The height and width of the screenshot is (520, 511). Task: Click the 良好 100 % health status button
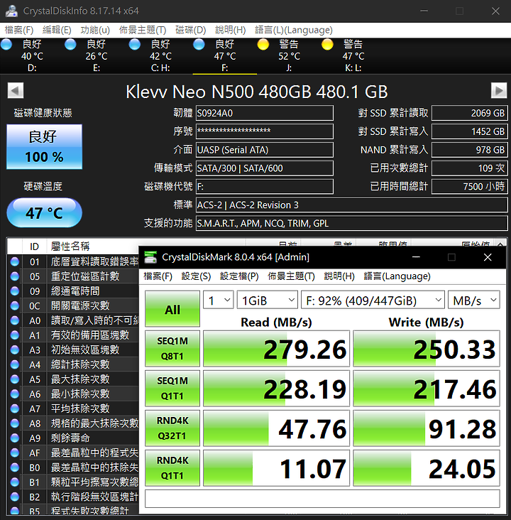(x=45, y=147)
